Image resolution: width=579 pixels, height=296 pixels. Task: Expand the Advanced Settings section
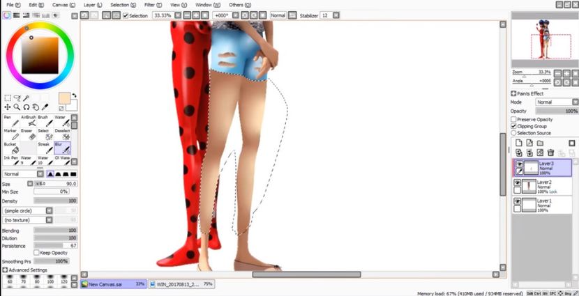(5, 270)
